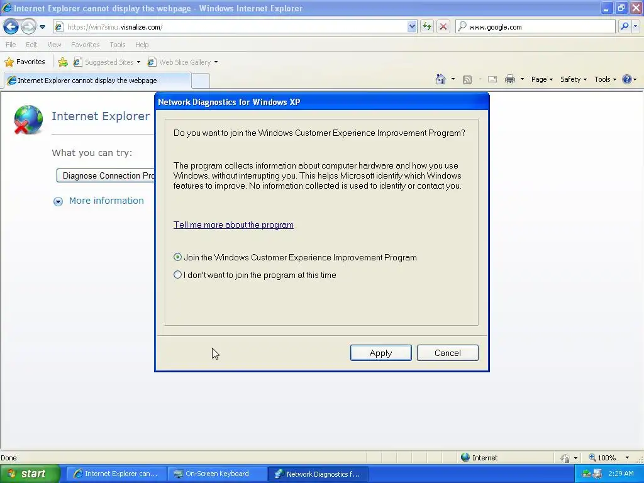The width and height of the screenshot is (644, 483).
Task: Open the Help menu
Action: click(142, 45)
